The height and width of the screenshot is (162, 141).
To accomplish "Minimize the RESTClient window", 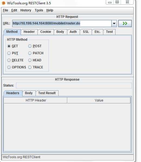I will (x=110, y=2).
